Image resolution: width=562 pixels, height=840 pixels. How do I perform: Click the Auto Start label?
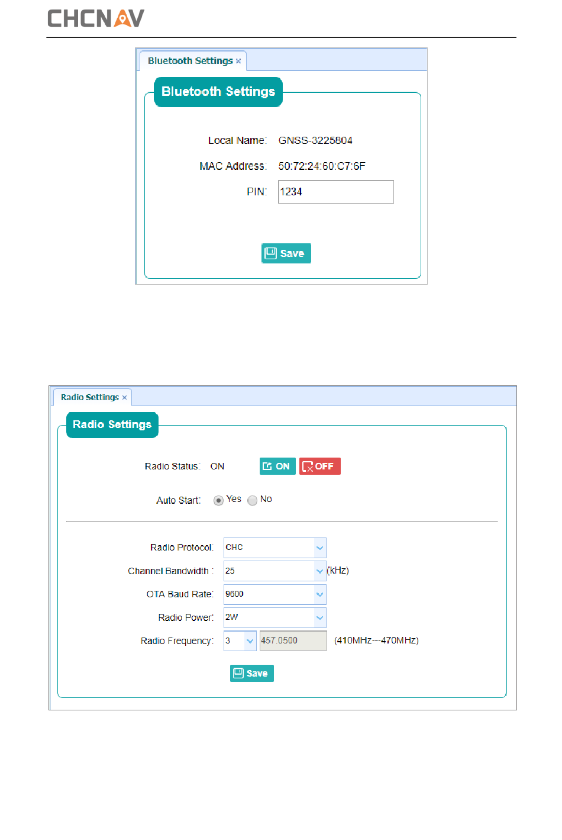tap(179, 501)
